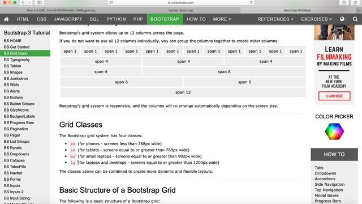Viewport: 362px width, 204px height.
Task: Click the w3schools.com address bar
Action: tap(181, 2)
